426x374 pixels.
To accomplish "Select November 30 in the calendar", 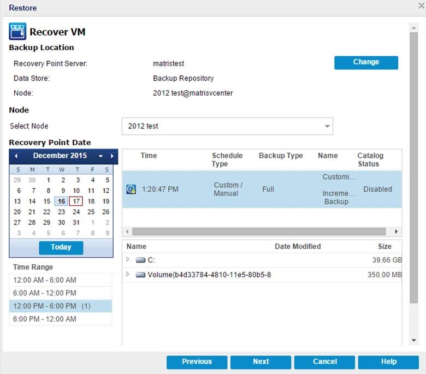I will tap(32, 180).
